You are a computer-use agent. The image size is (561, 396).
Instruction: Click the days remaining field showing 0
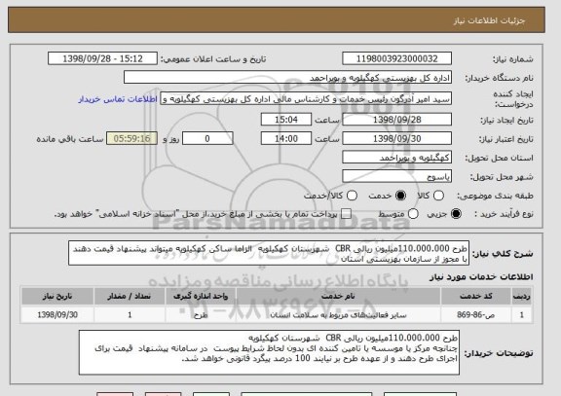[207, 138]
